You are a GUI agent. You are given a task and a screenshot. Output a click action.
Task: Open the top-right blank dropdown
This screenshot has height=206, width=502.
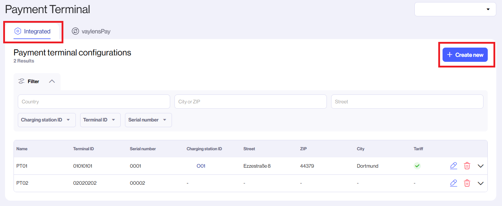pyautogui.click(x=455, y=9)
